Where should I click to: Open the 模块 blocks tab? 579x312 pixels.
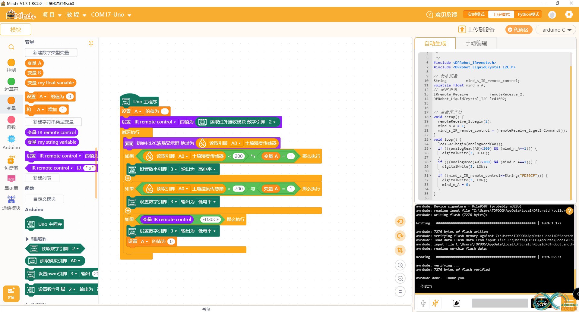[x=16, y=30]
